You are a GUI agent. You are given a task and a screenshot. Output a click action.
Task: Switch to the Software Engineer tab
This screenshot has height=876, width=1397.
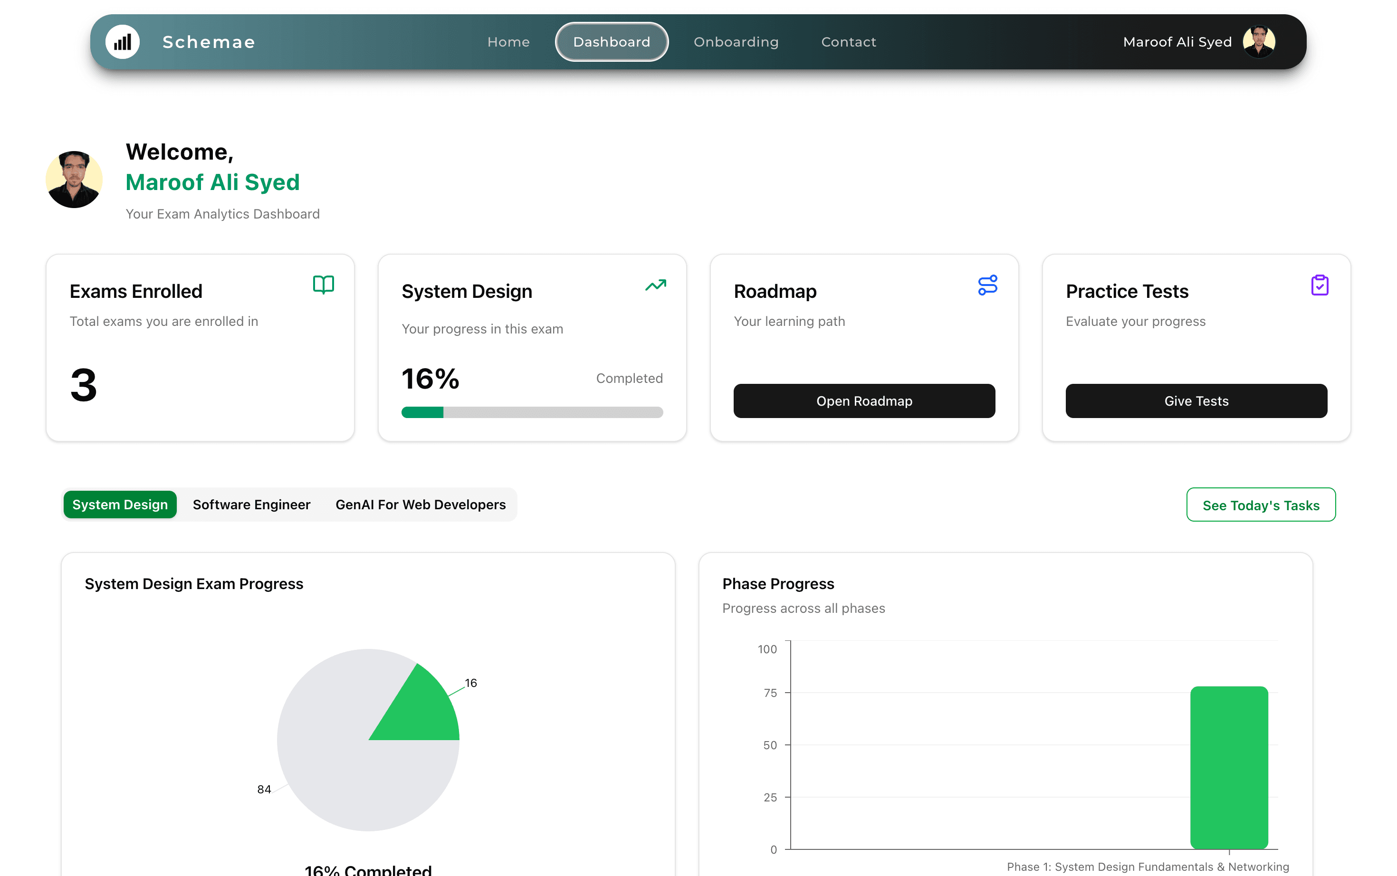coord(251,505)
